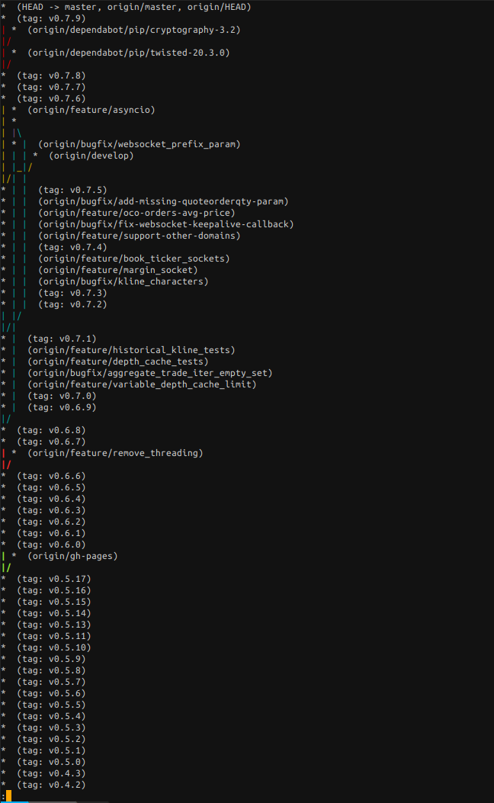Screen dimensions: 494x803
Task: Select the dependabot twisted-20.3.0 branch label
Action: click(x=128, y=53)
